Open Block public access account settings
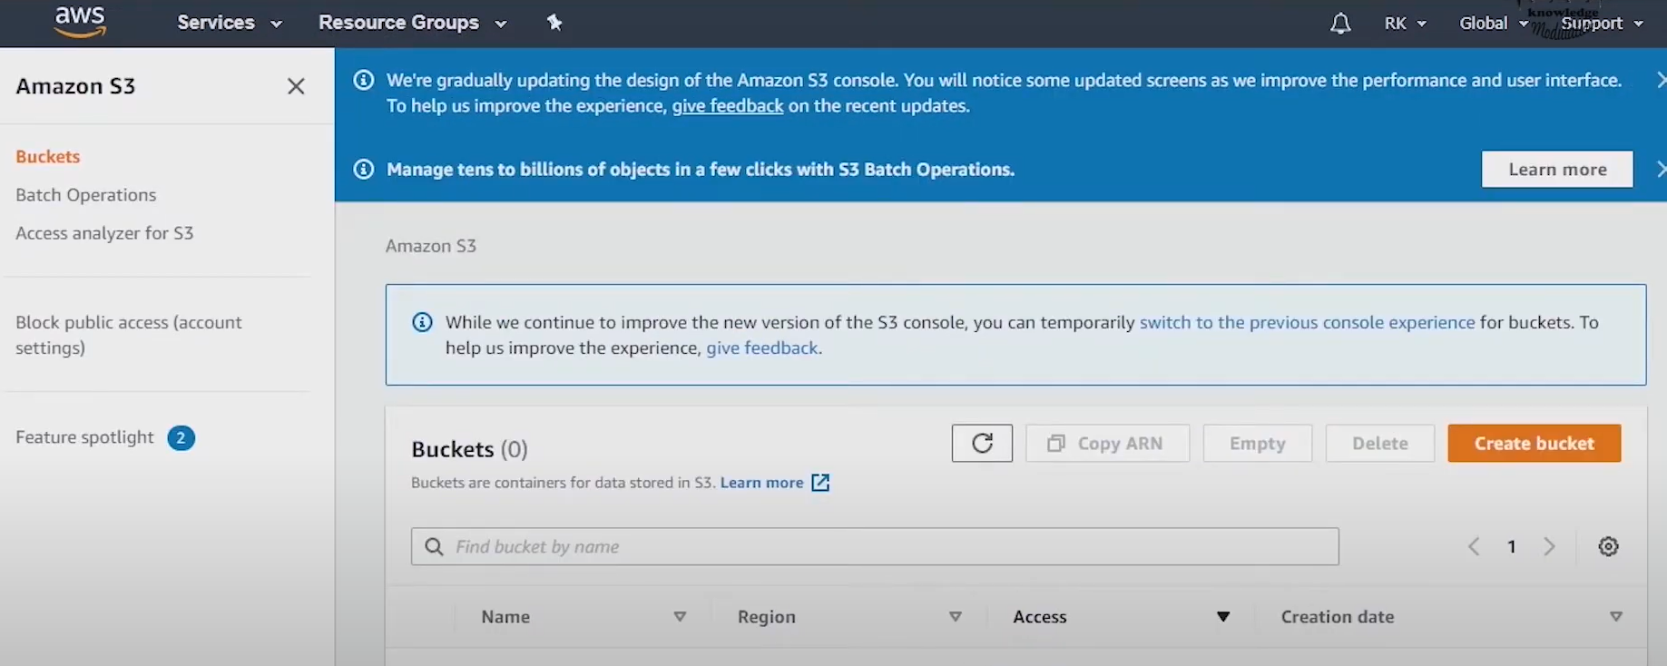Screen dimensions: 1667x666 [129, 335]
